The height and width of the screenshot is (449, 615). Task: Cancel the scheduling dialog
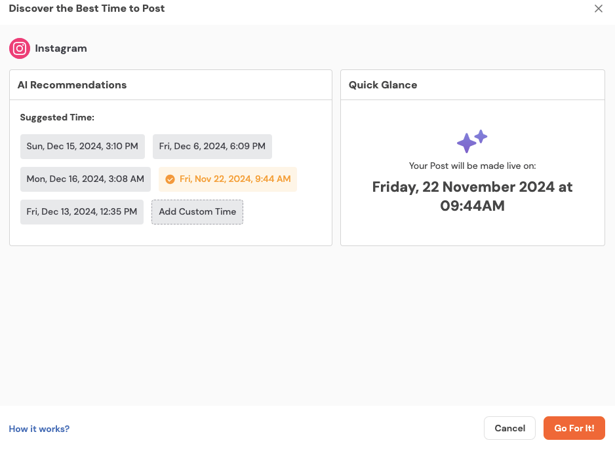(509, 428)
